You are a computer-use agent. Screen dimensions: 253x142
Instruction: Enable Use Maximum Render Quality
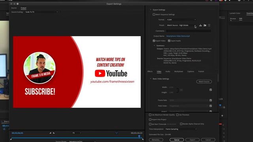point(150,115)
